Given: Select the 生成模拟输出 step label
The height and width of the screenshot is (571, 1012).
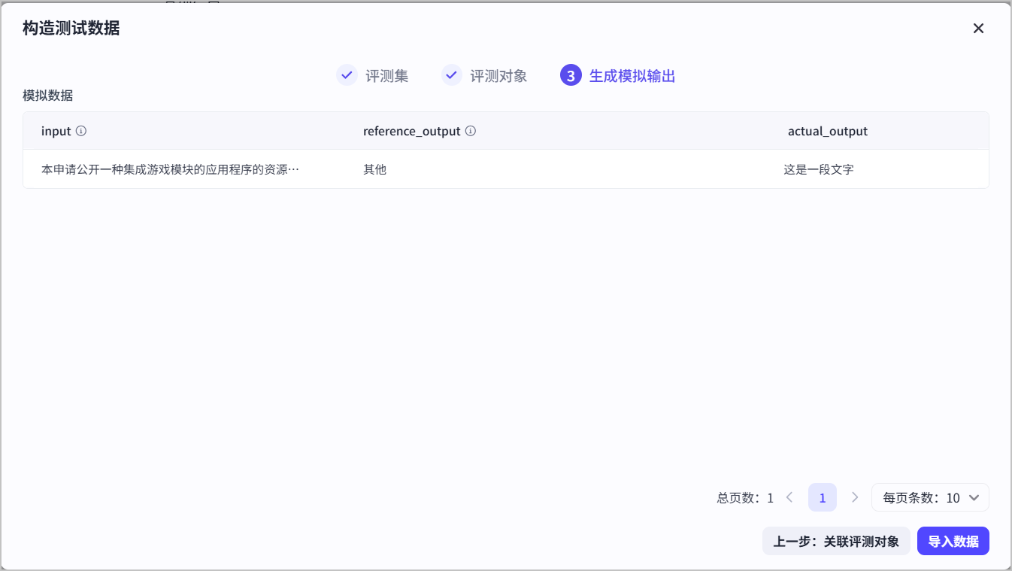Looking at the screenshot, I should (x=632, y=76).
